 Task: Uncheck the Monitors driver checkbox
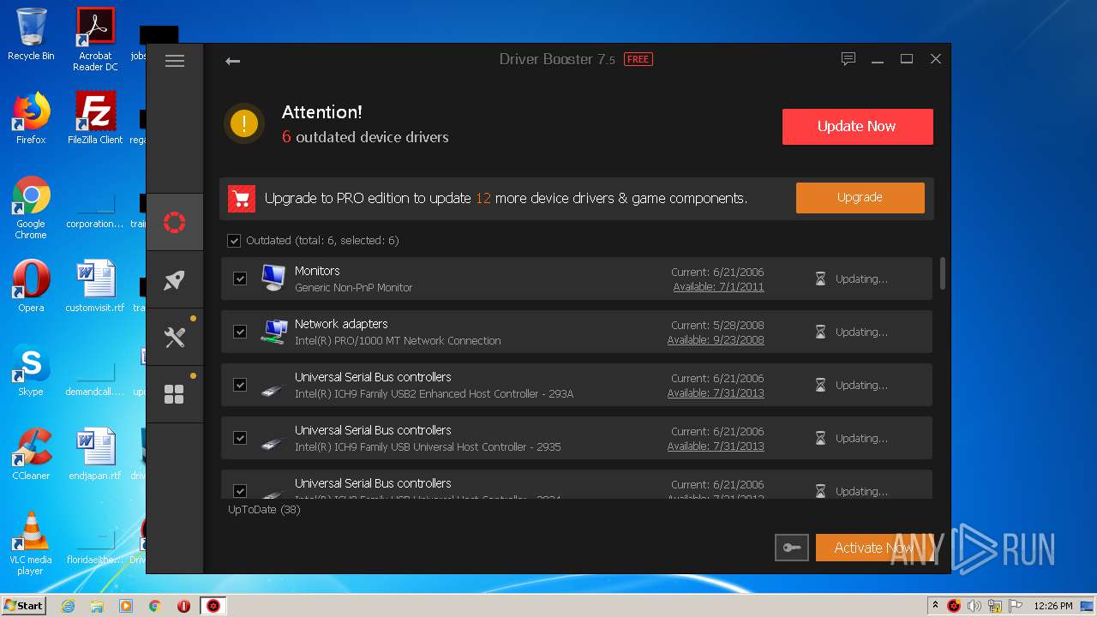tap(240, 279)
